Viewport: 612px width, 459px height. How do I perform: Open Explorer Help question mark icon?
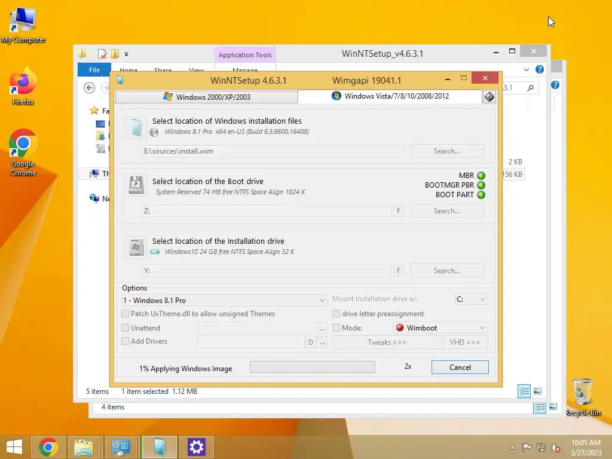point(540,69)
